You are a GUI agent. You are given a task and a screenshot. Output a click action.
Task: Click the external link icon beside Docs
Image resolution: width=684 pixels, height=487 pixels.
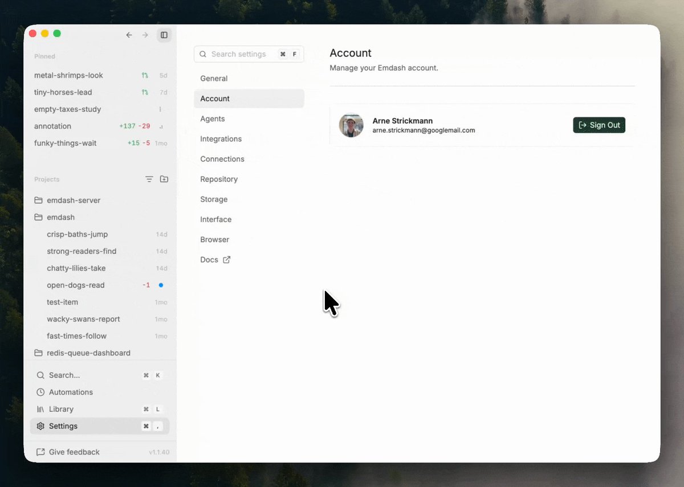pos(226,260)
